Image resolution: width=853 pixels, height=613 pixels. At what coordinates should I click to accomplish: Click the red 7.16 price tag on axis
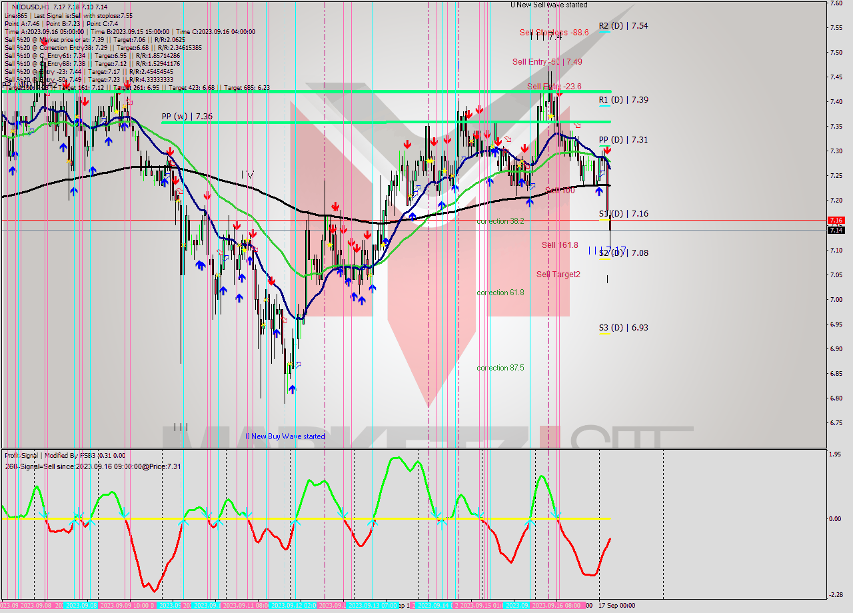[836, 220]
